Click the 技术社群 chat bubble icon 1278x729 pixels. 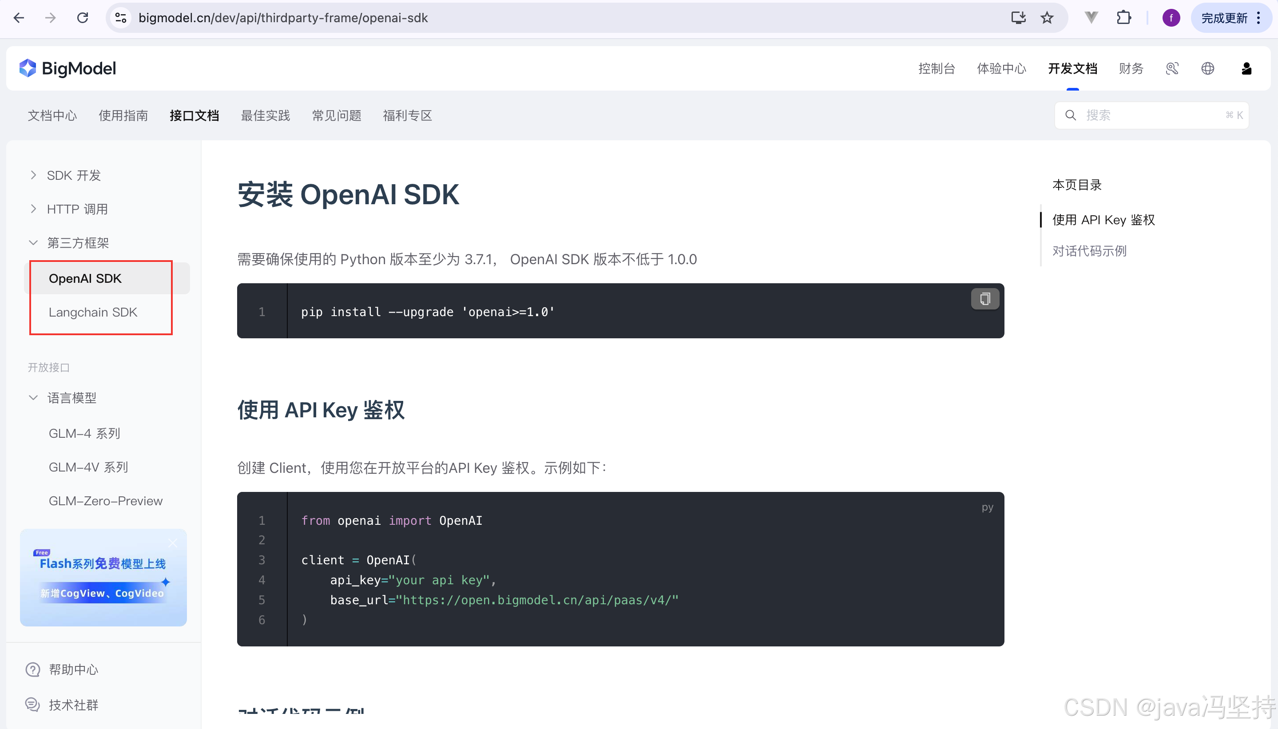pos(33,705)
